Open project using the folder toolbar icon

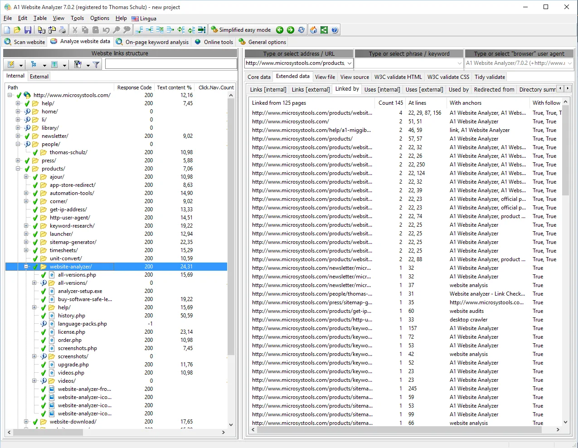[17, 30]
